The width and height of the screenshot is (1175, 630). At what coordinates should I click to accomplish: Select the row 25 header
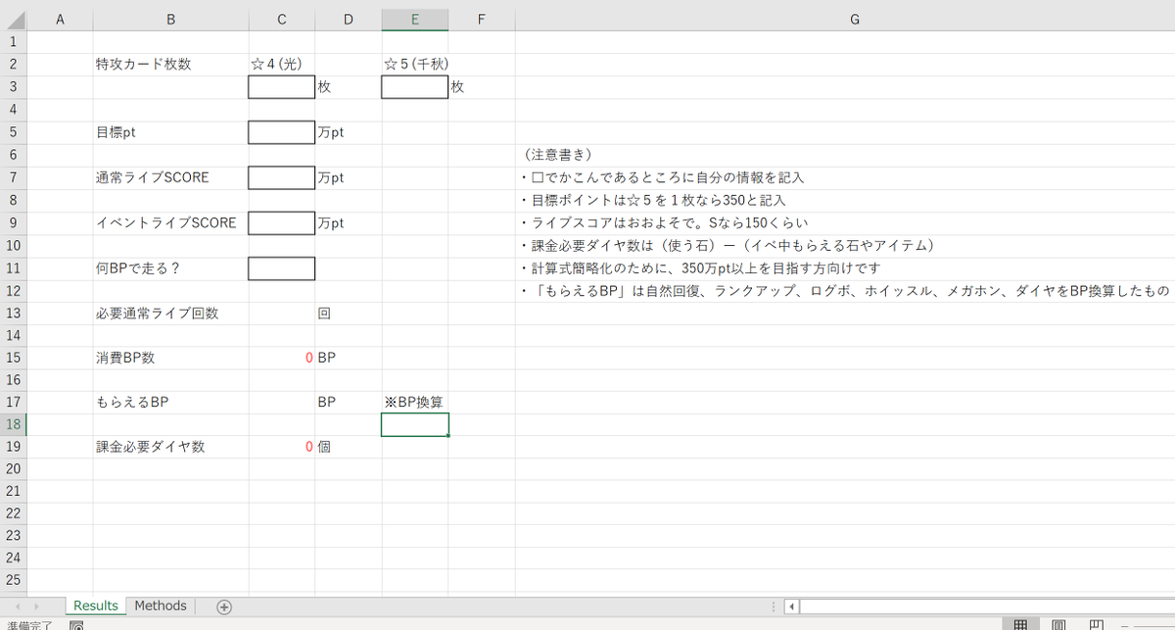coord(14,580)
